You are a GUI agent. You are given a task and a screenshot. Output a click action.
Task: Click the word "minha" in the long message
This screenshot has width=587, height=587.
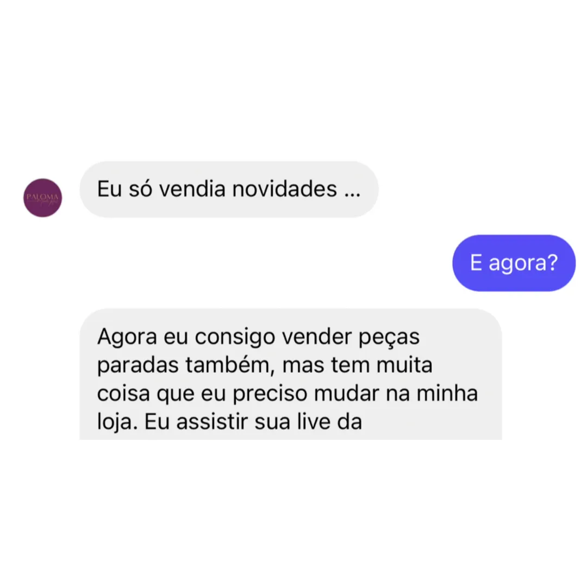click(447, 393)
